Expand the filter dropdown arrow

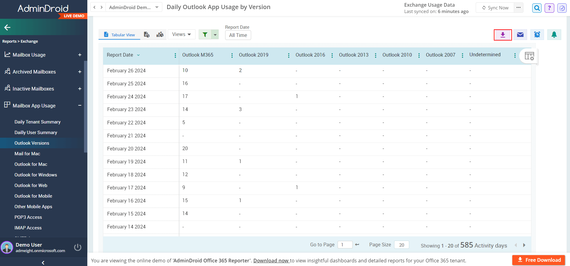215,35
